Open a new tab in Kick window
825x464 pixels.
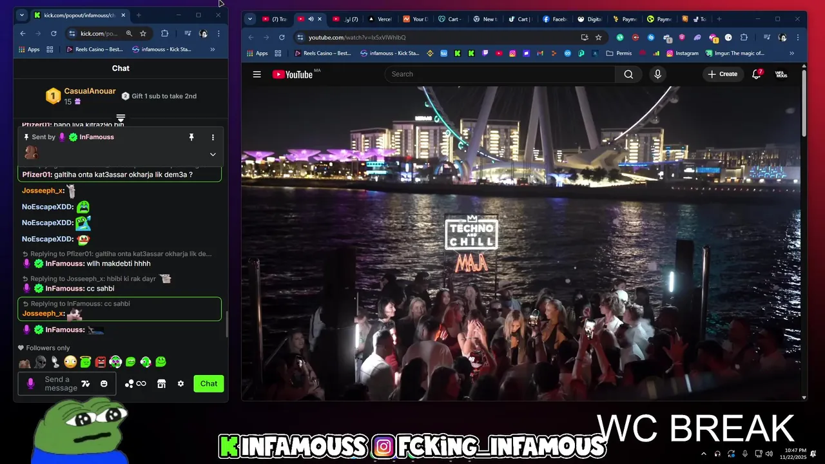click(138, 15)
